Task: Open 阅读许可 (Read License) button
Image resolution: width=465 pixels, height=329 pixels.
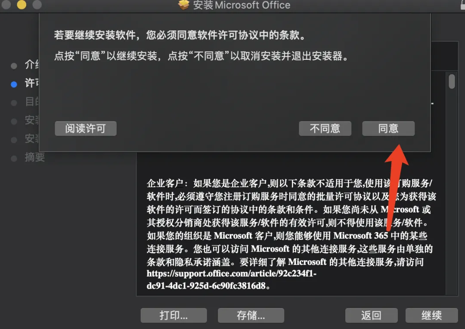Action: click(x=85, y=128)
